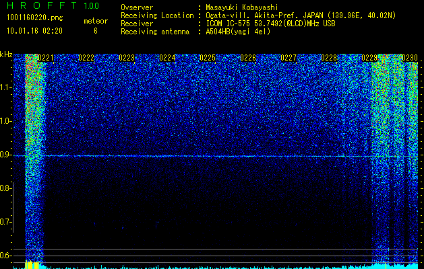The image size is (424, 269).
Task: Click the kHz axis unit label
Action: pos(6,54)
